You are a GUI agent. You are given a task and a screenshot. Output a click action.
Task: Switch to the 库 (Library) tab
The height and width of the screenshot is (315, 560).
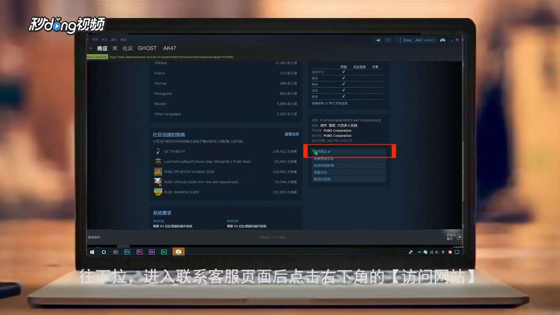pos(115,48)
